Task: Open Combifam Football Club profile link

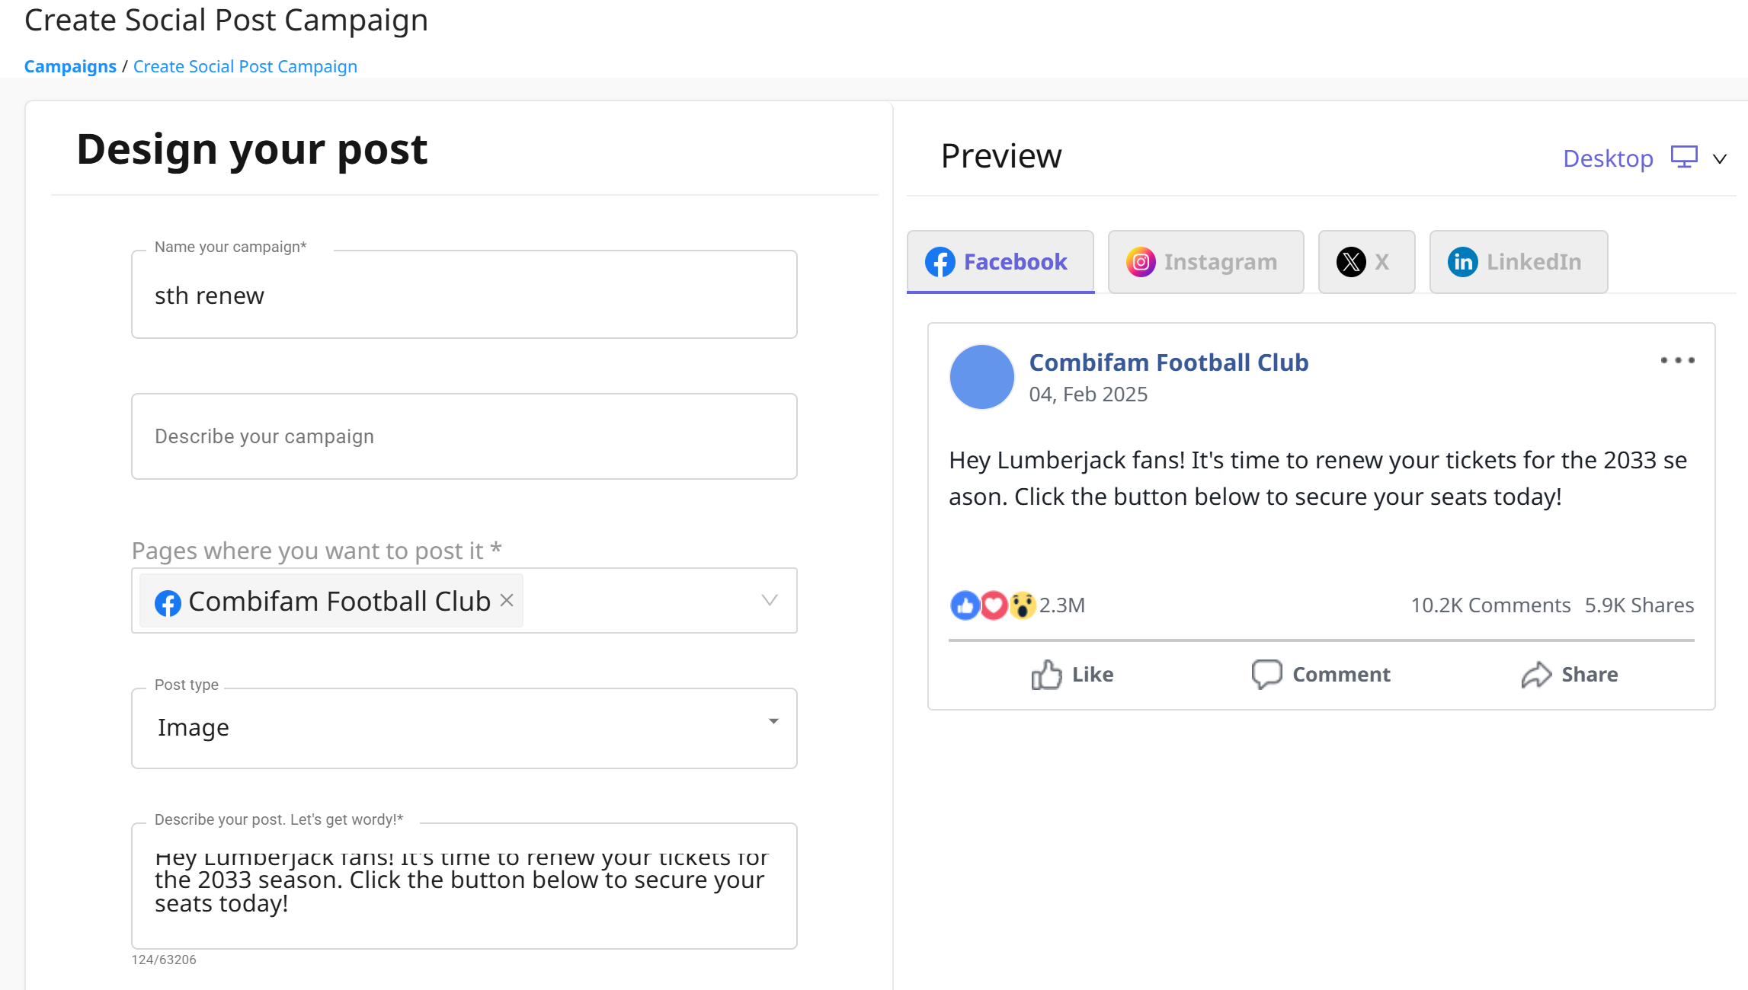Action: coord(1168,362)
